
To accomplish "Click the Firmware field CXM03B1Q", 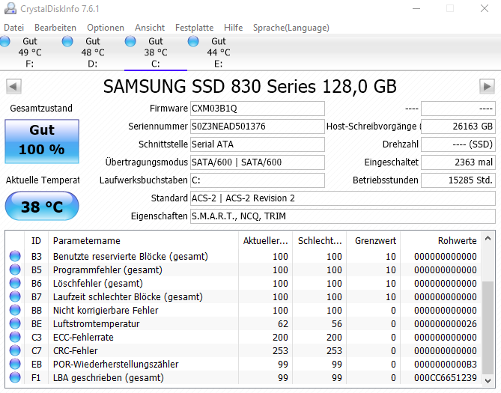I will coord(258,109).
